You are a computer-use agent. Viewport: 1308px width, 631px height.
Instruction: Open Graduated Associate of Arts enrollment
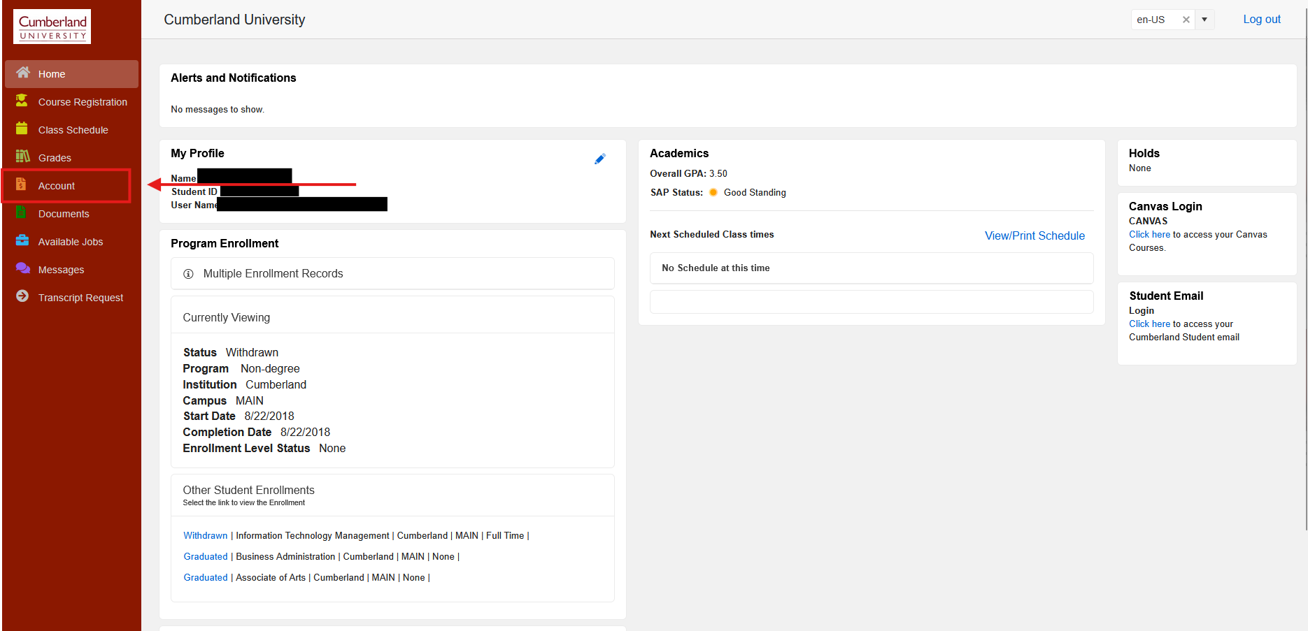point(206,578)
